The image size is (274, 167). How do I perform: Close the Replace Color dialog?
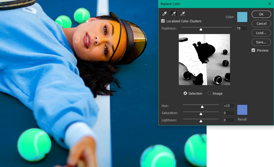click(x=270, y=4)
